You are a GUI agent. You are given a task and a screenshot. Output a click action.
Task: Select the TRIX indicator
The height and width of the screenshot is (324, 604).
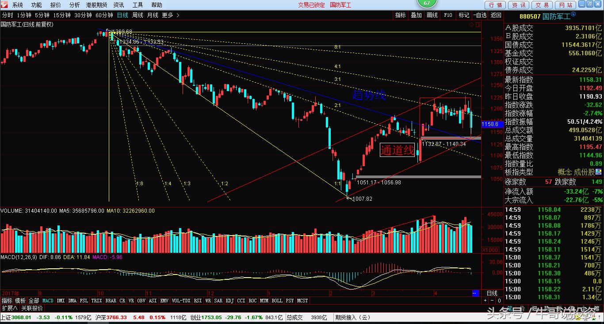96,301
